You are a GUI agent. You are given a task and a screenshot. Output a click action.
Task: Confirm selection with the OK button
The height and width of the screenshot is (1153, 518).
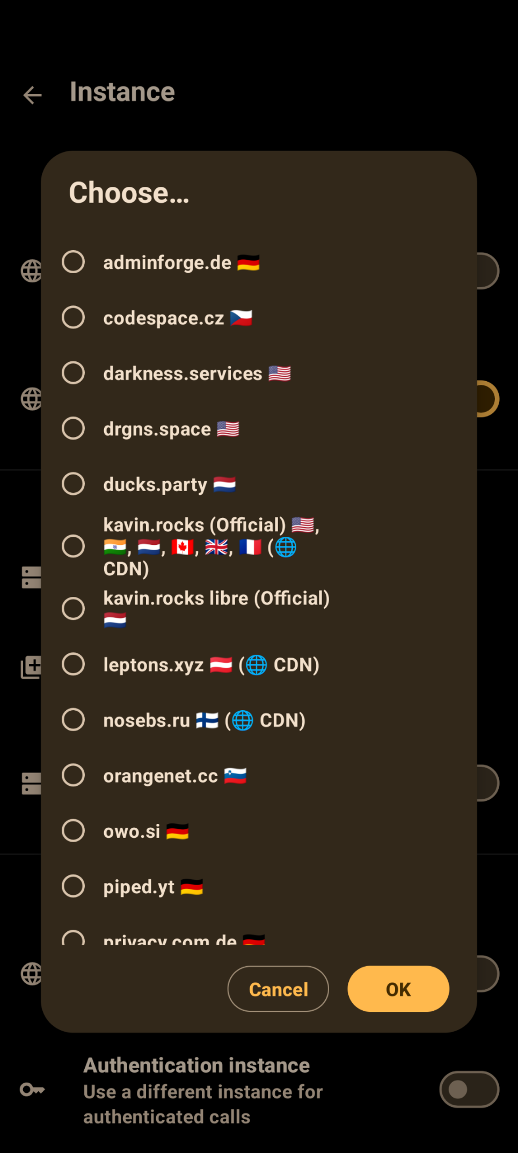pyautogui.click(x=398, y=989)
